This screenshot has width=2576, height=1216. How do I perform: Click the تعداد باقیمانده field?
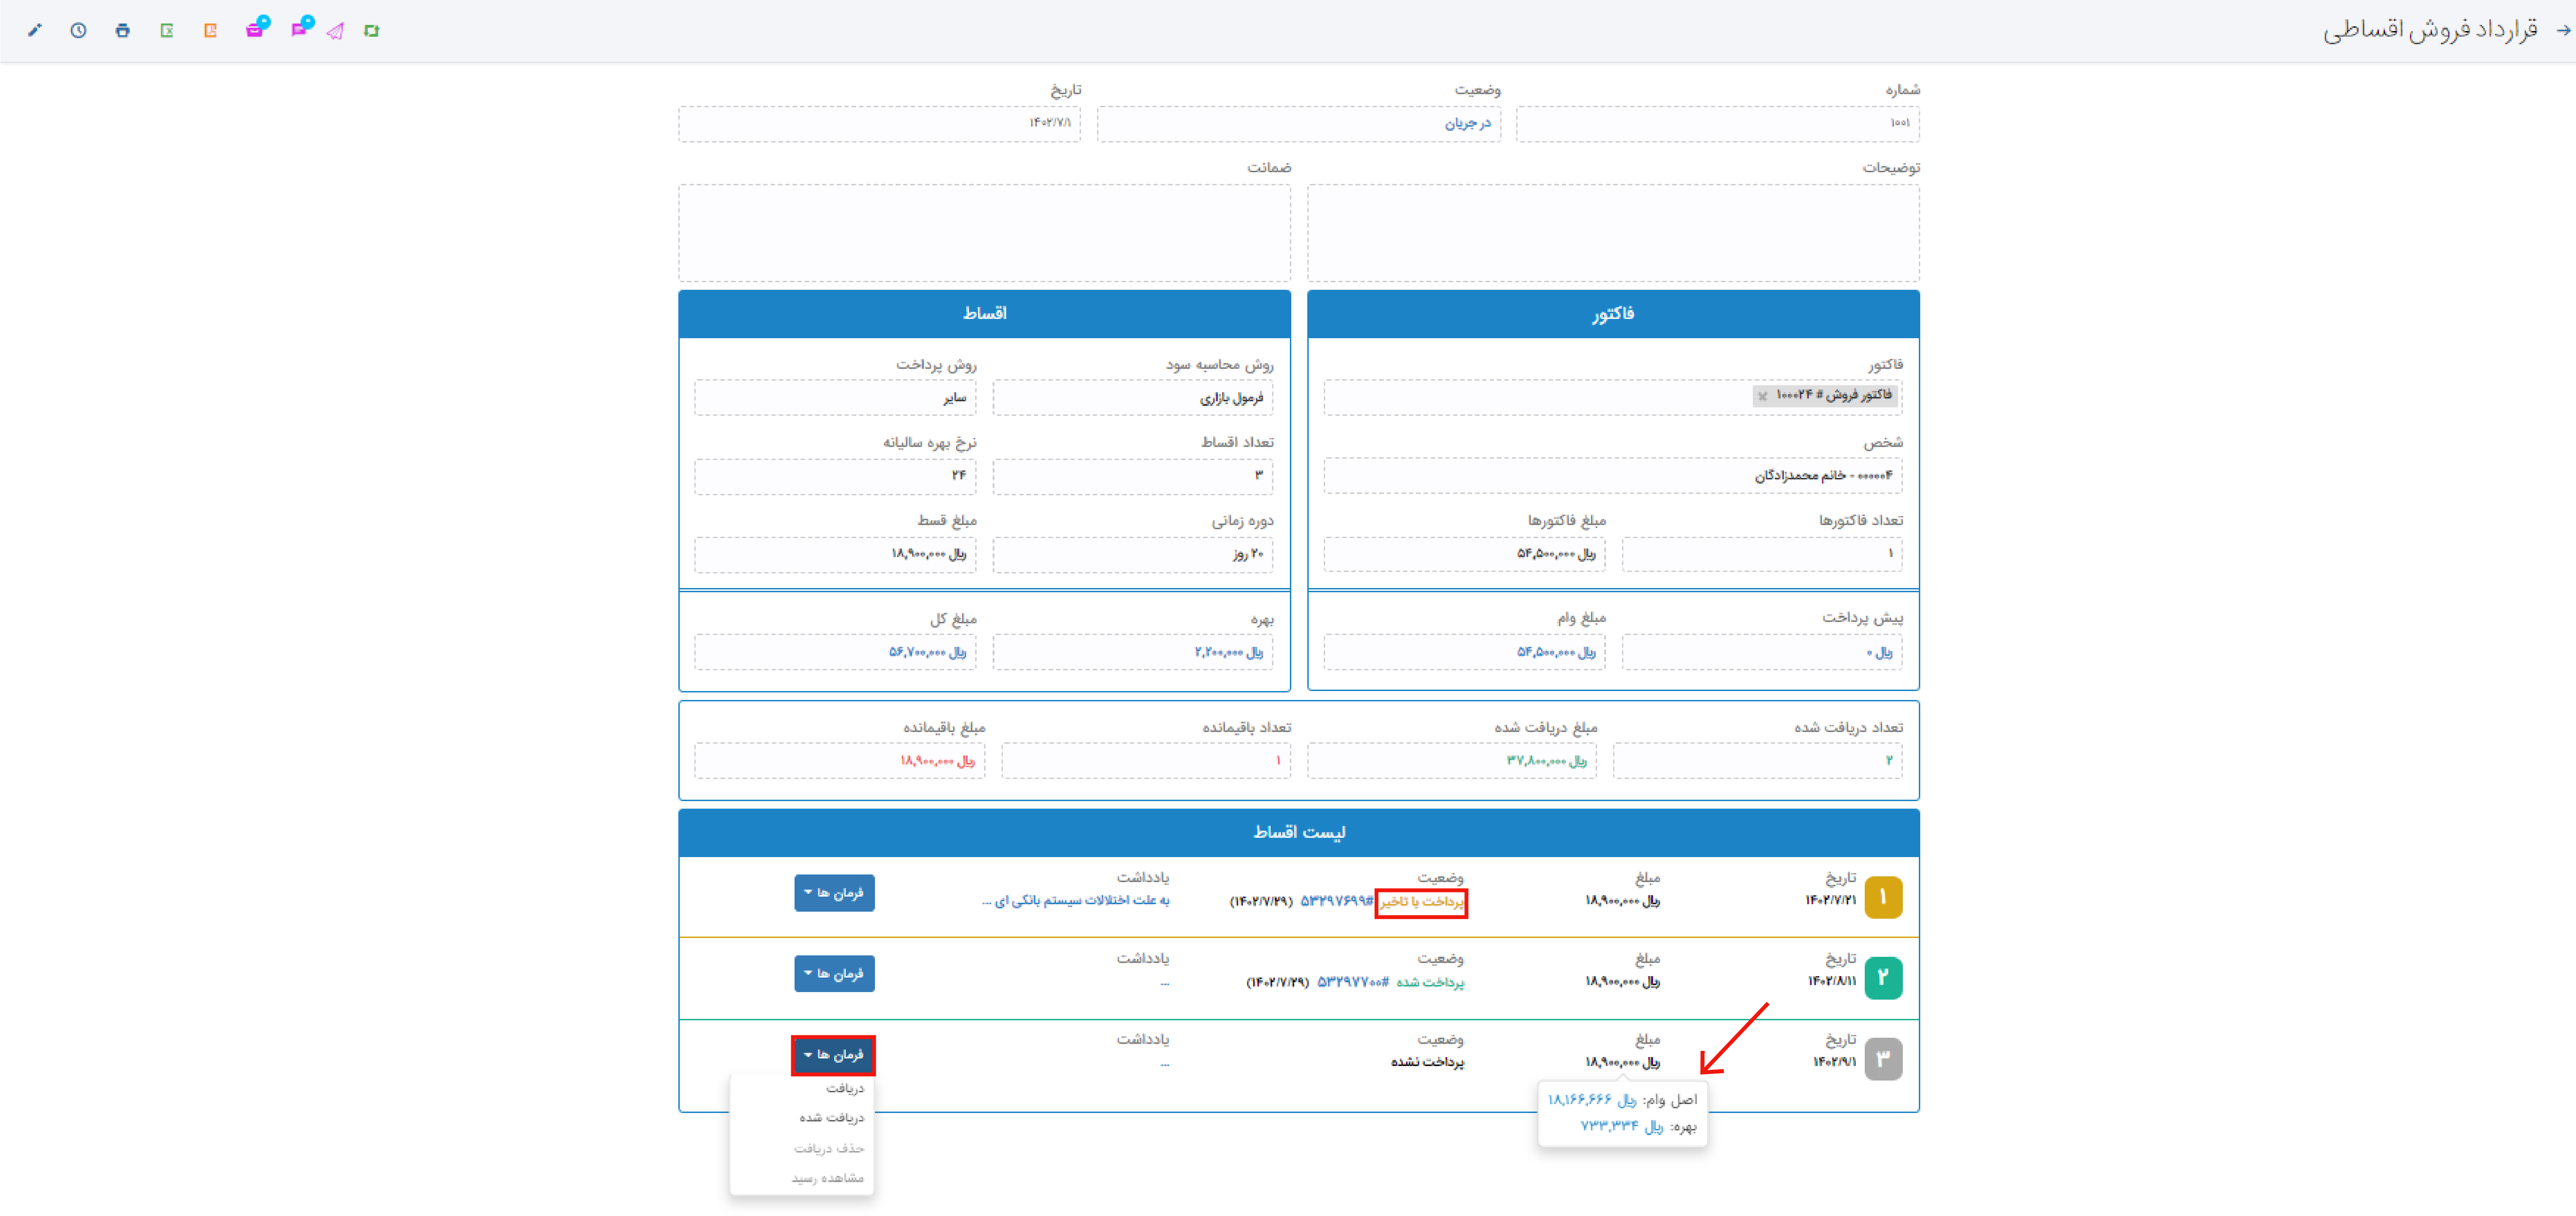click(x=1146, y=761)
